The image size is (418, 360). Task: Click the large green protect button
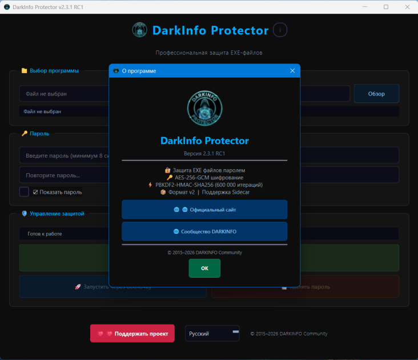209,258
